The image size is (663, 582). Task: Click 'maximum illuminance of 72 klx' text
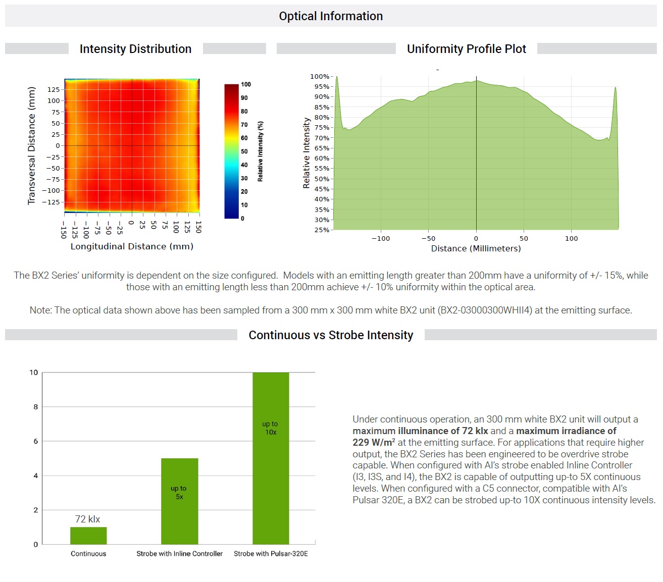(420, 431)
